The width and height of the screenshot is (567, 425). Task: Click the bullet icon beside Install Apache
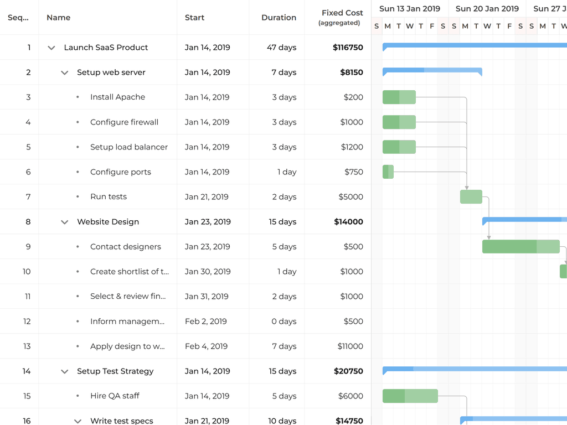click(76, 97)
